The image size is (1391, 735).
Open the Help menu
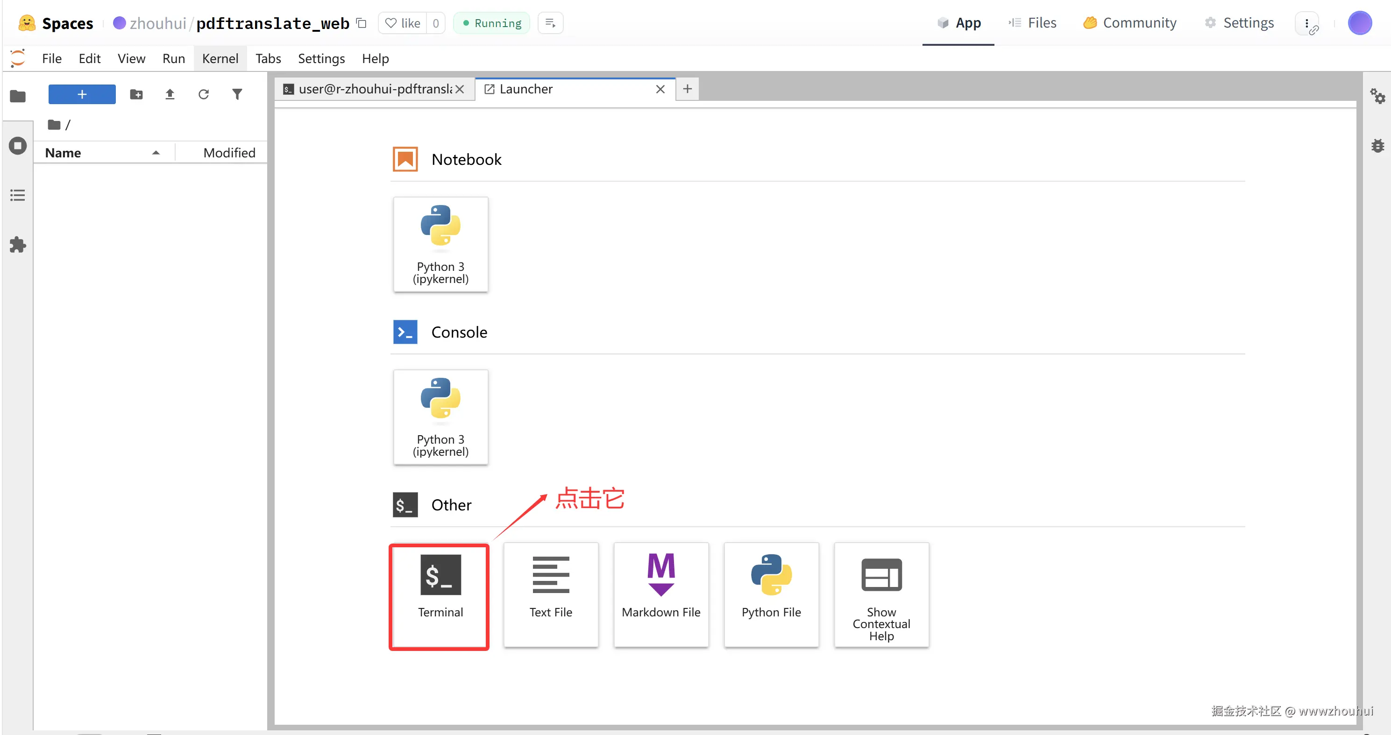[x=375, y=58]
